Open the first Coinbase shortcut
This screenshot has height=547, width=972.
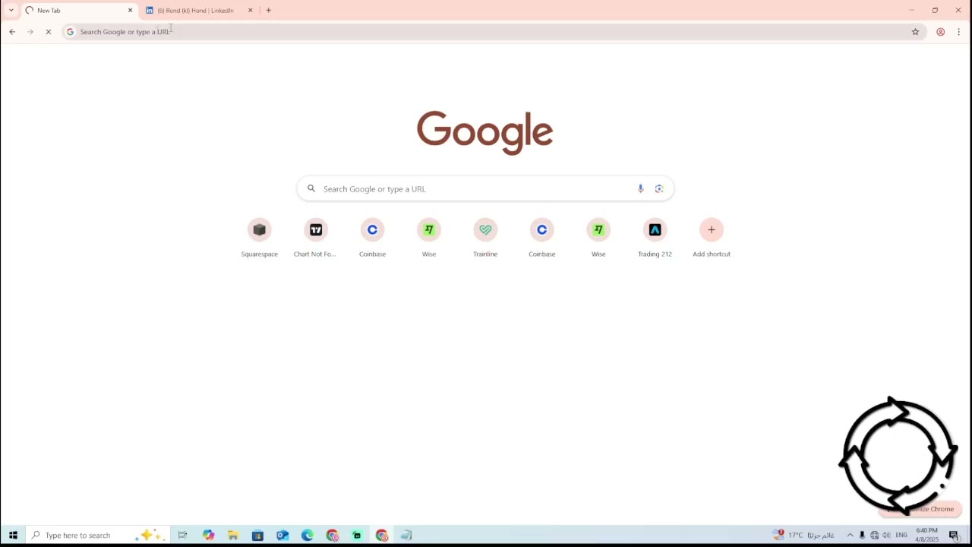(x=372, y=238)
